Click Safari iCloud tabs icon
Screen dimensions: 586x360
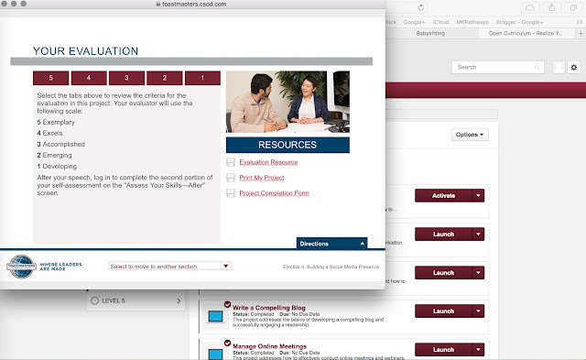pyautogui.click(x=530, y=7)
